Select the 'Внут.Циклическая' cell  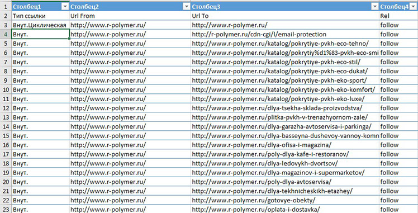click(40, 25)
